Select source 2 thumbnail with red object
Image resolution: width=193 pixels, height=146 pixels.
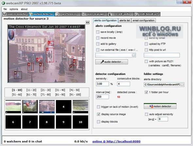(x=30, y=107)
